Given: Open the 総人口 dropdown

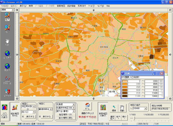Looking at the screenshot, I should click(34, 112).
